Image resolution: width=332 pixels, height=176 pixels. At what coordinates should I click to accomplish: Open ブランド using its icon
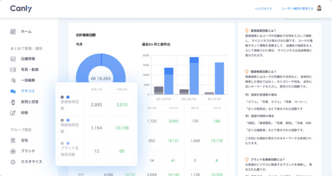click(x=13, y=151)
